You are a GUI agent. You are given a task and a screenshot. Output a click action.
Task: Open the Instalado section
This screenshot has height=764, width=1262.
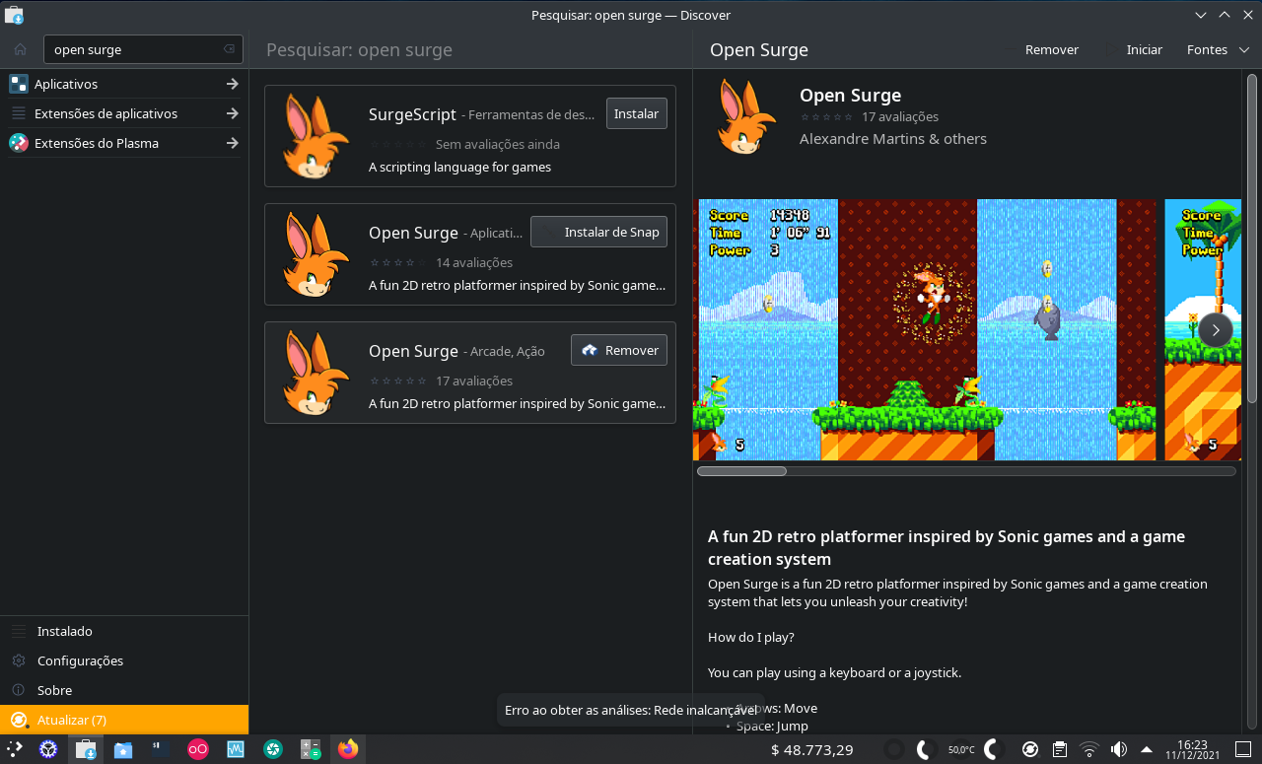pyautogui.click(x=124, y=631)
